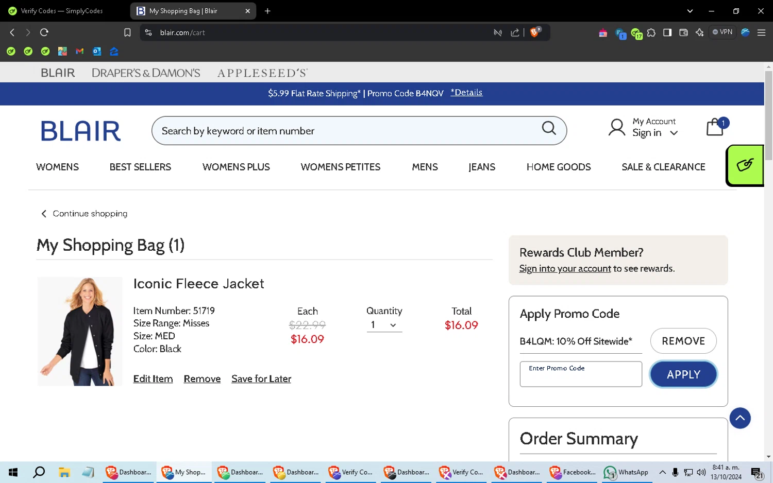Open the SimplyCodes green side widget
This screenshot has height=483, width=773.
pyautogui.click(x=745, y=165)
